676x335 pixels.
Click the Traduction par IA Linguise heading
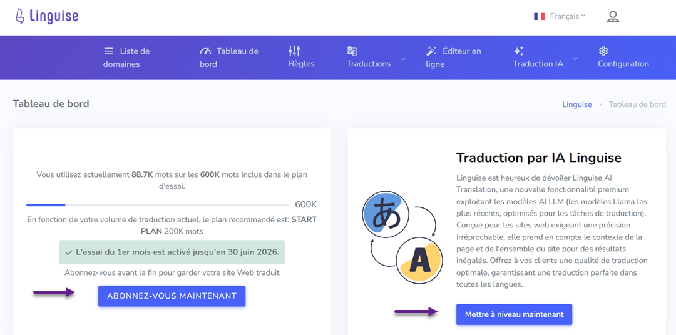point(538,157)
